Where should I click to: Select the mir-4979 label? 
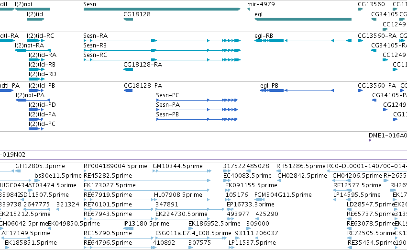click(261, 4)
